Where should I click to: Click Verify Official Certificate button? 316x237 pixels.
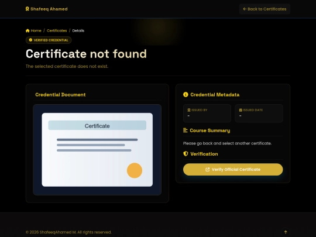[233, 170]
